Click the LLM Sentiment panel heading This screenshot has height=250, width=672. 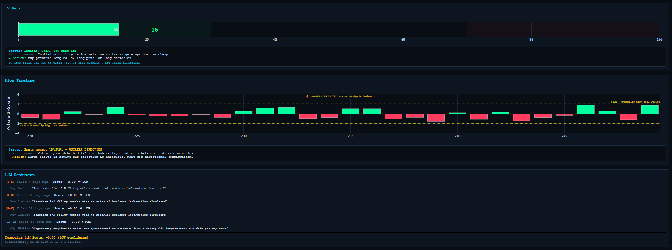coord(20,175)
